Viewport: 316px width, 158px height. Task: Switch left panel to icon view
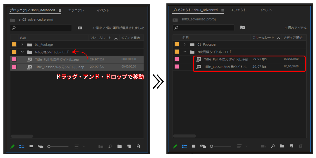pyautogui.click(x=31, y=146)
